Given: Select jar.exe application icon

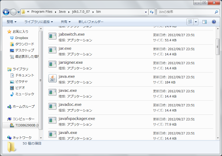Looking at the screenshot, I should (52, 50).
